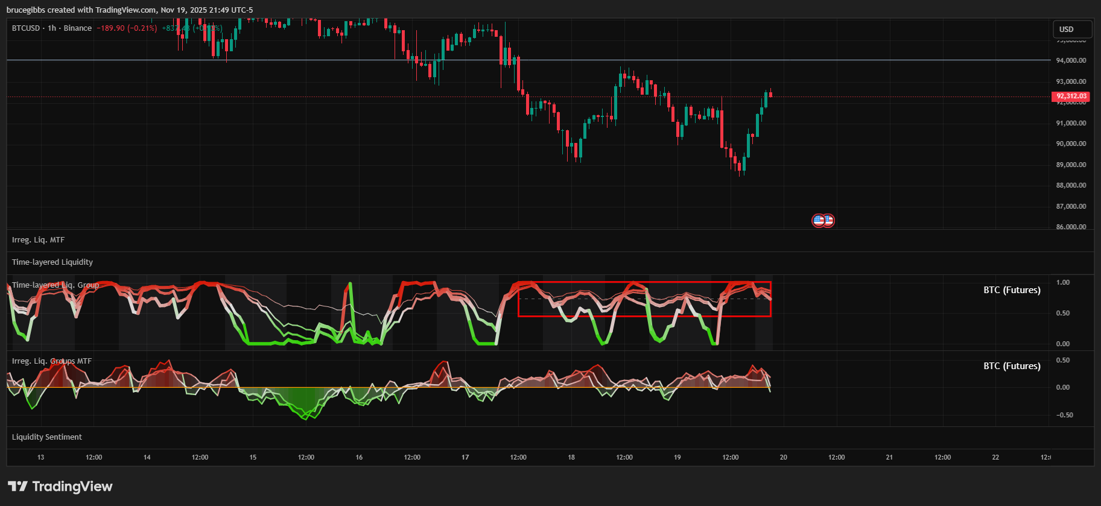Click the red -189.90 (-0.21%) change value

click(127, 28)
